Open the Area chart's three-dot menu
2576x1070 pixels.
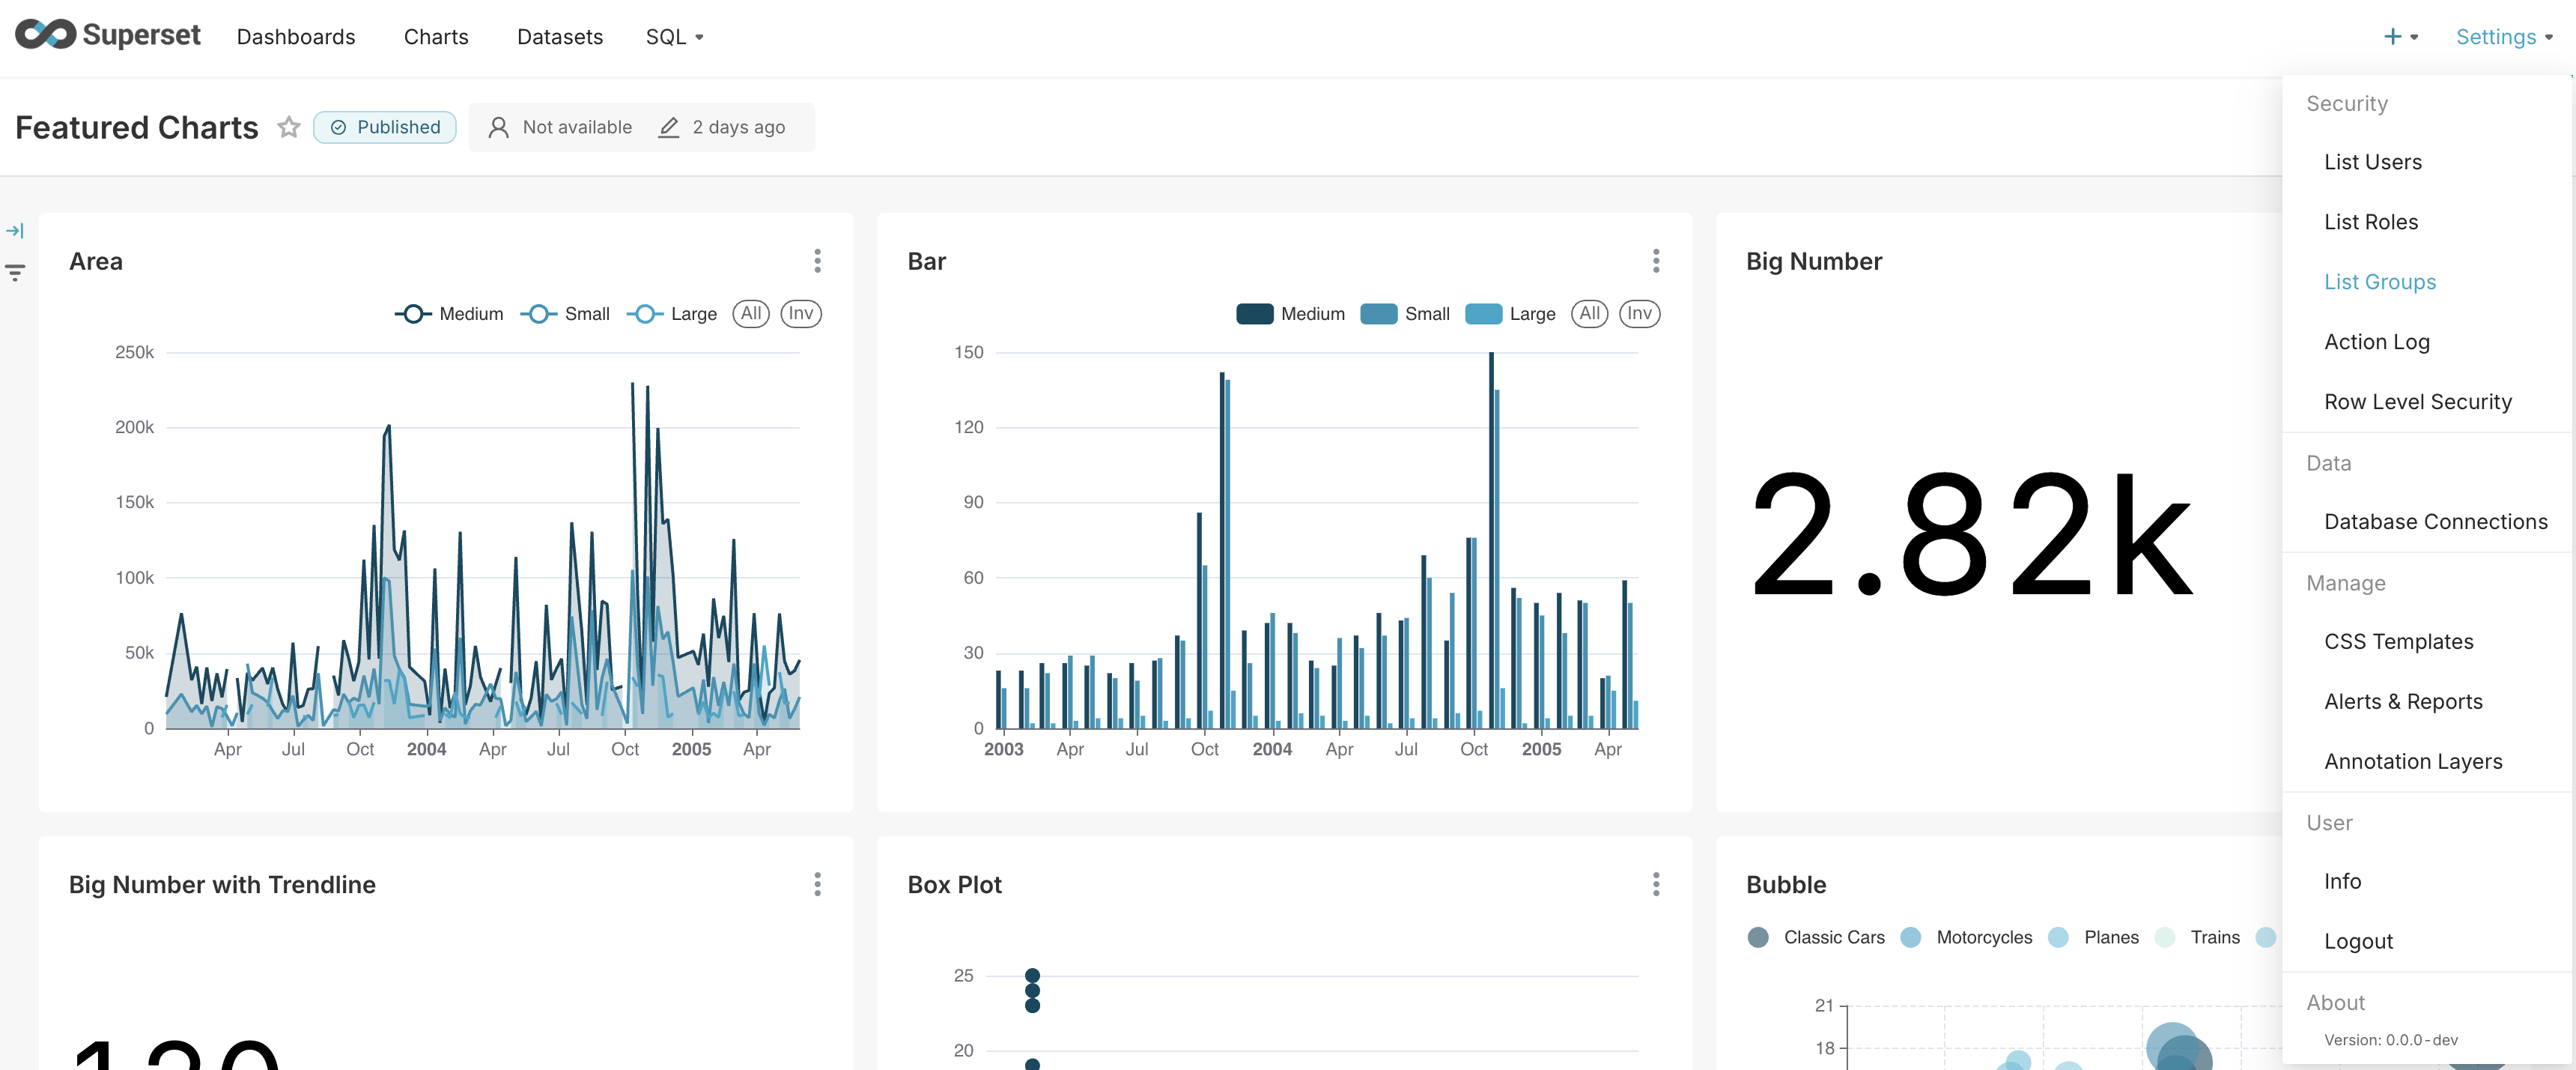[817, 262]
